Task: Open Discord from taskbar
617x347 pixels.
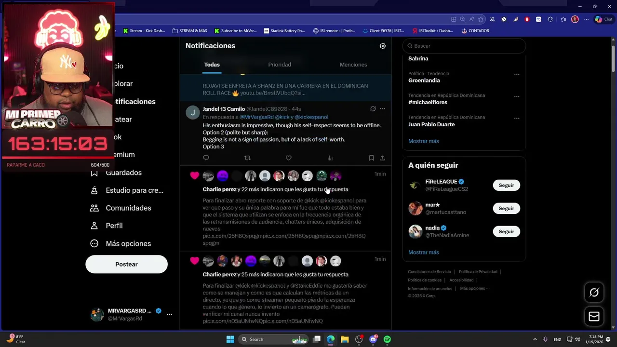Action: (x=373, y=339)
